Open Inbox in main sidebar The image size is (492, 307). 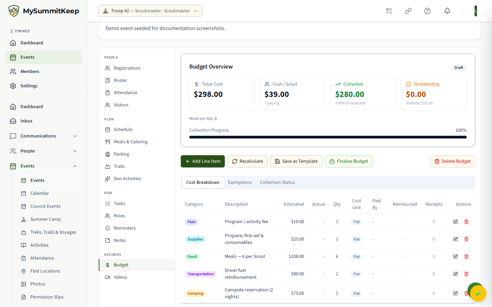43,121
